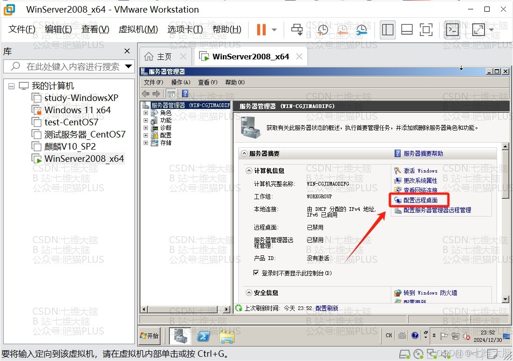Open Windows Explorer folder taskbar icon
Viewport: 513px width, 361px height.
tap(227, 337)
